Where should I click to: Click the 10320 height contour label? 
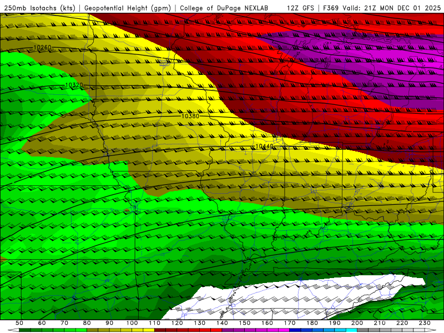pos(74,85)
